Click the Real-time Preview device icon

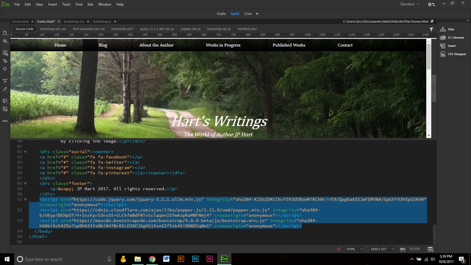coord(430,249)
